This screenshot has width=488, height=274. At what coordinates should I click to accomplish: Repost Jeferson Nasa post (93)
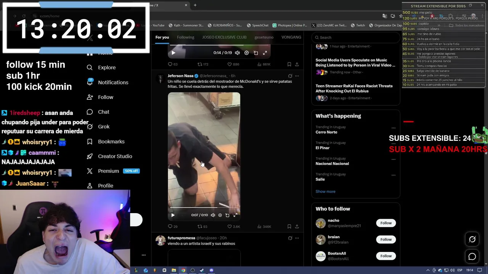click(x=202, y=226)
